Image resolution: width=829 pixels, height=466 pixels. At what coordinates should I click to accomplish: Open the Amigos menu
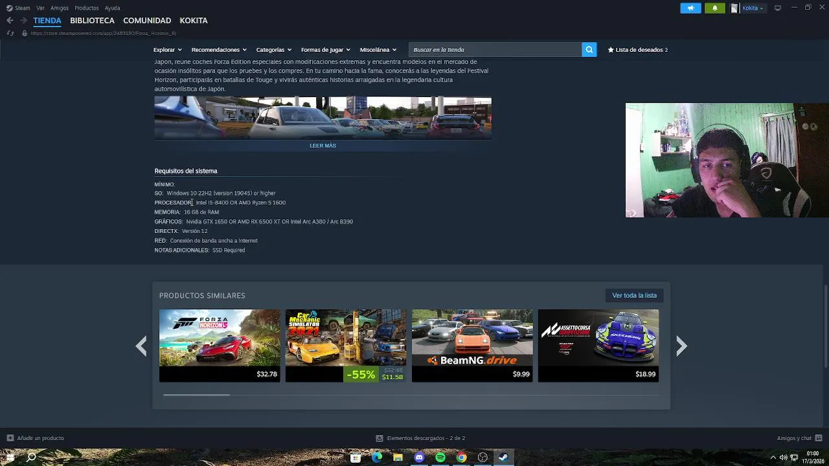[x=60, y=8]
